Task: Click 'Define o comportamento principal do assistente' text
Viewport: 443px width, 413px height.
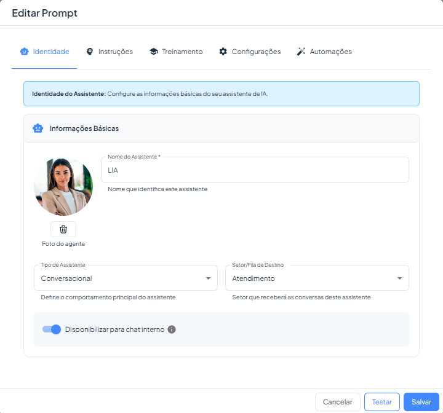Action: pyautogui.click(x=108, y=297)
